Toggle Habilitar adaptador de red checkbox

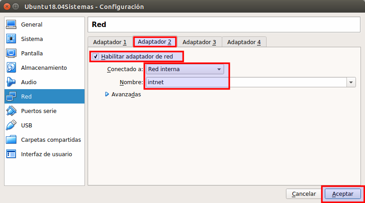click(x=96, y=57)
